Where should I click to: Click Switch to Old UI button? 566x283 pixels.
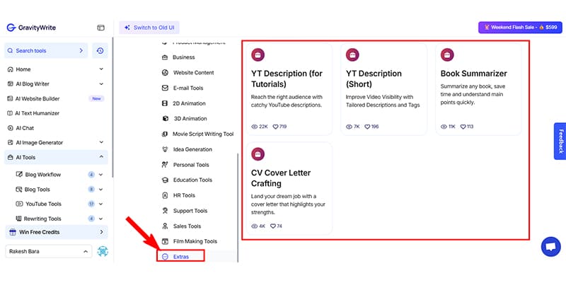(x=149, y=28)
